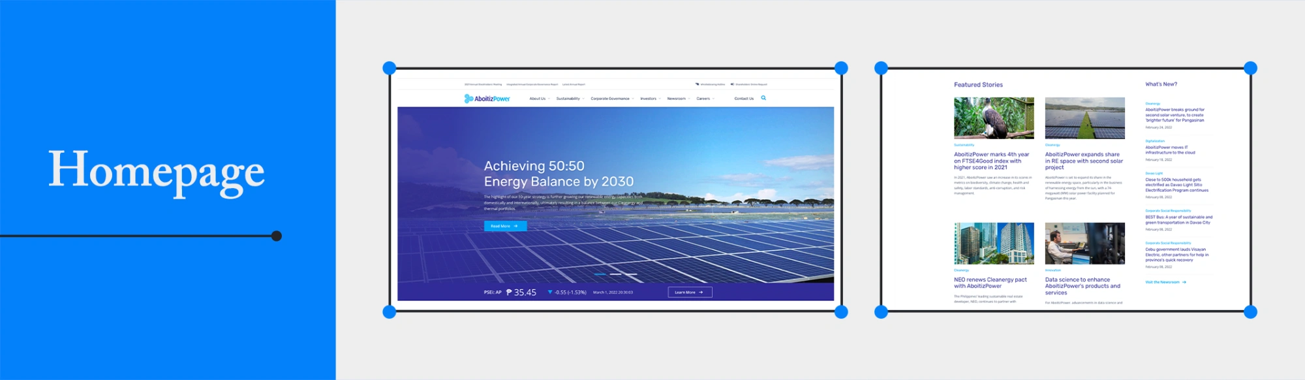This screenshot has width=1305, height=380.
Task: Click the peso sign beside 35.45
Action: [509, 293]
